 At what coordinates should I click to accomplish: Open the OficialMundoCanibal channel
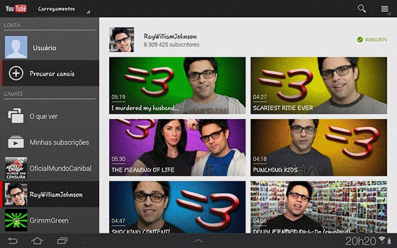tap(50, 168)
